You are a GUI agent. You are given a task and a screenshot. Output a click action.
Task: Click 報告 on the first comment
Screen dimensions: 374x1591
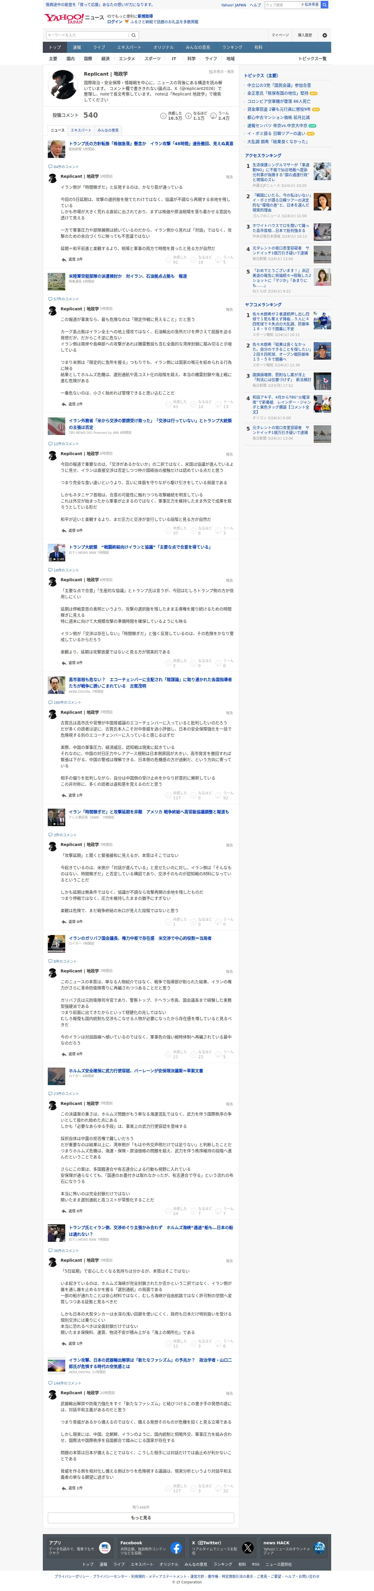(x=229, y=177)
